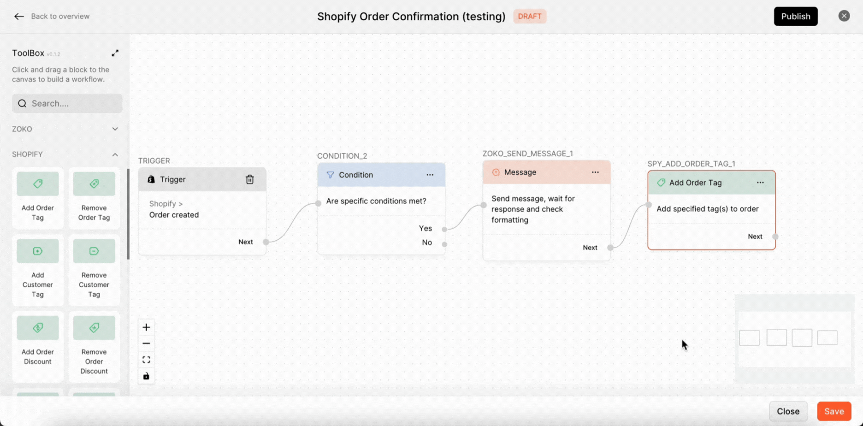Click the ToolBox sidebar scrollbar
The height and width of the screenshot is (426, 863).
[x=128, y=214]
